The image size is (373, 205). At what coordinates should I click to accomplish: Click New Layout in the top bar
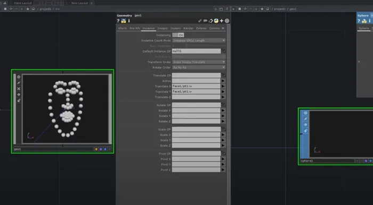79,3
